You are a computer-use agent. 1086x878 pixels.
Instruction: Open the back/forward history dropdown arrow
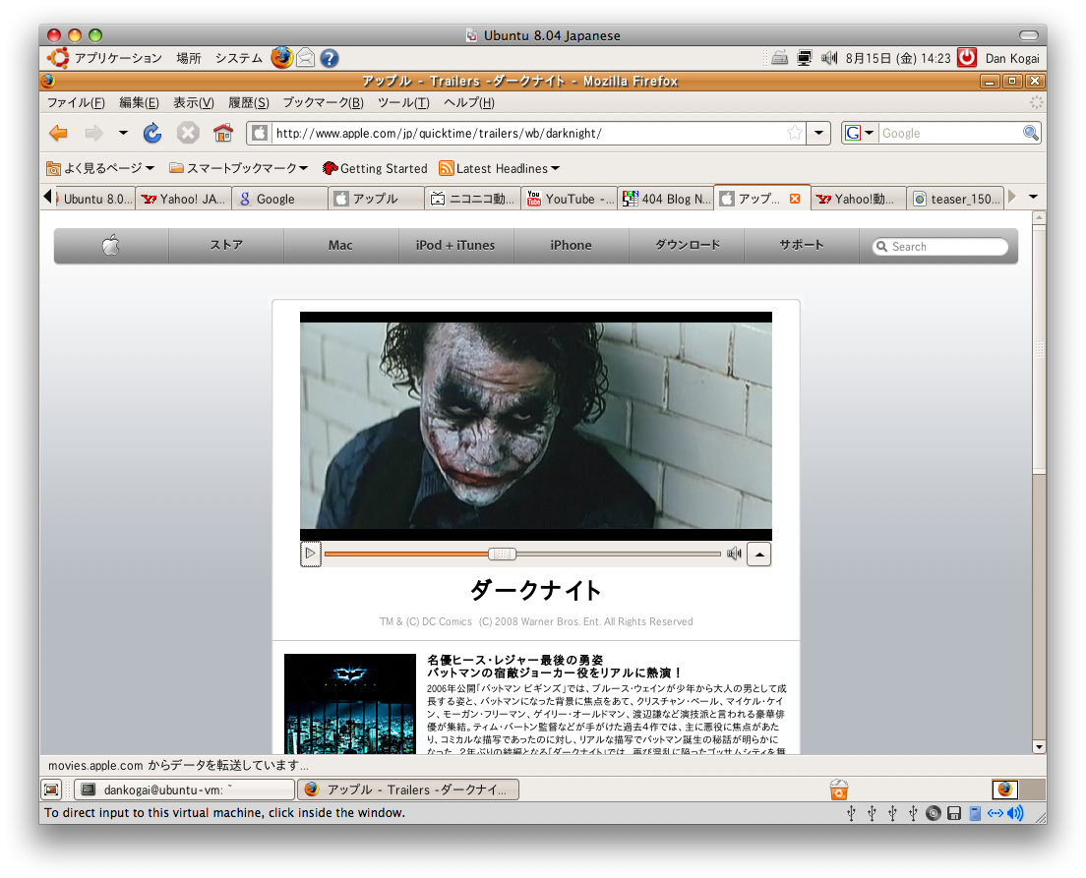[123, 133]
